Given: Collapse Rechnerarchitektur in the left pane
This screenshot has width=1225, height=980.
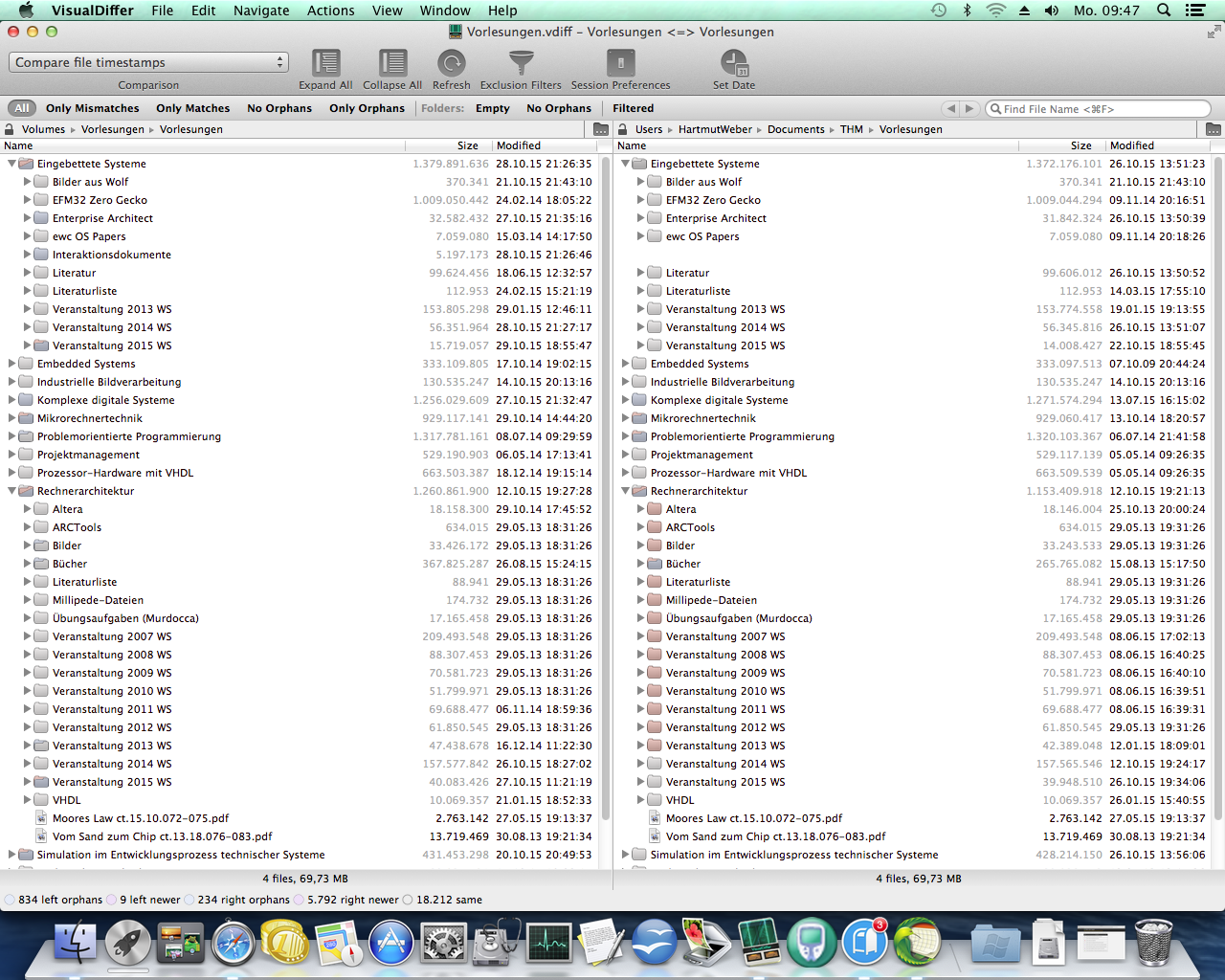Looking at the screenshot, I should point(12,491).
